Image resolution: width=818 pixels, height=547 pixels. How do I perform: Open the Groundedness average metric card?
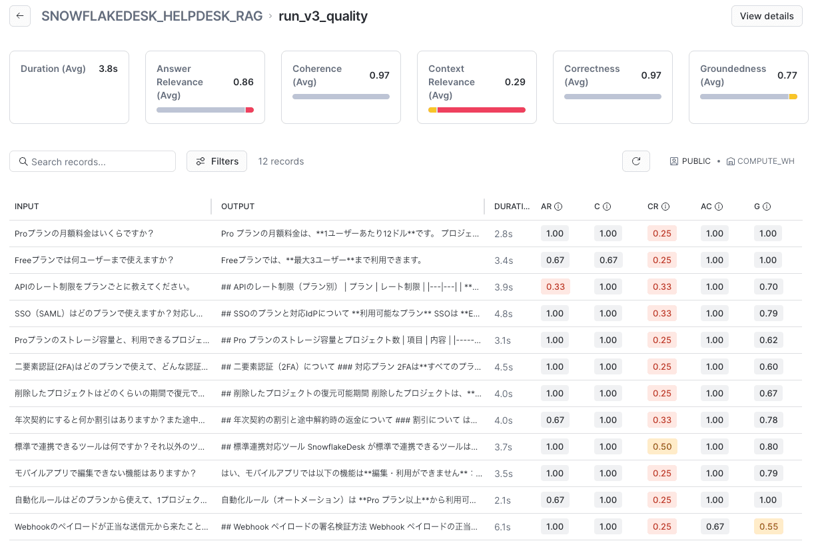click(x=749, y=87)
